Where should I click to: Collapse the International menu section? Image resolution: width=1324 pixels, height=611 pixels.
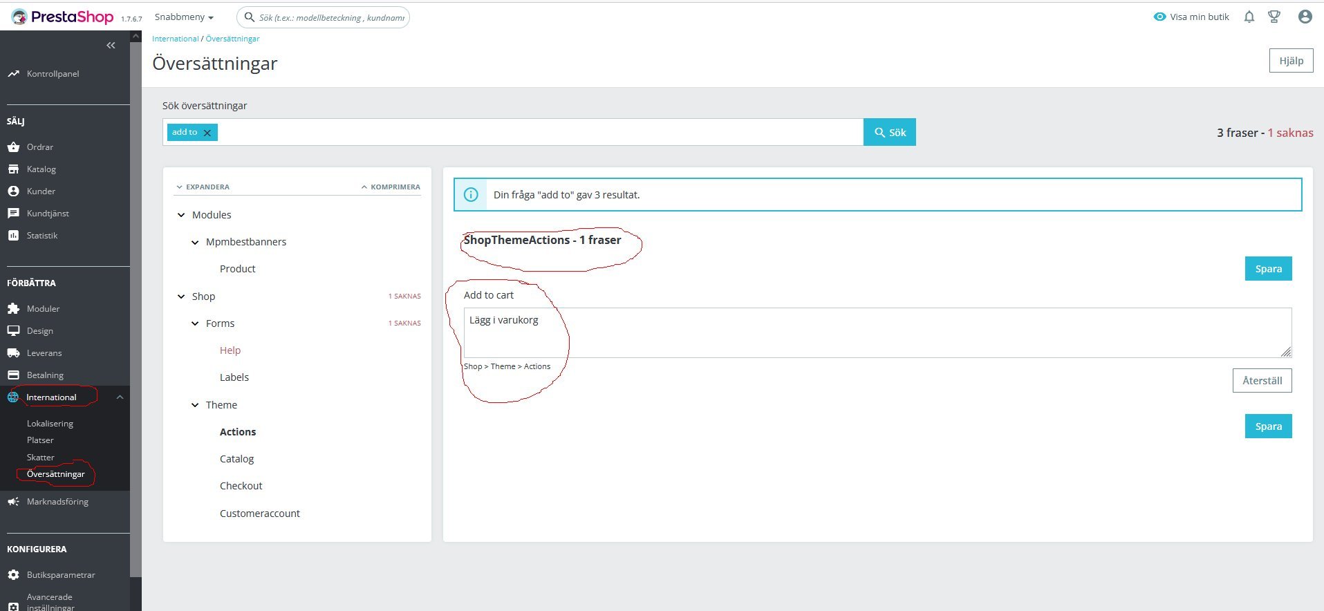pos(120,397)
